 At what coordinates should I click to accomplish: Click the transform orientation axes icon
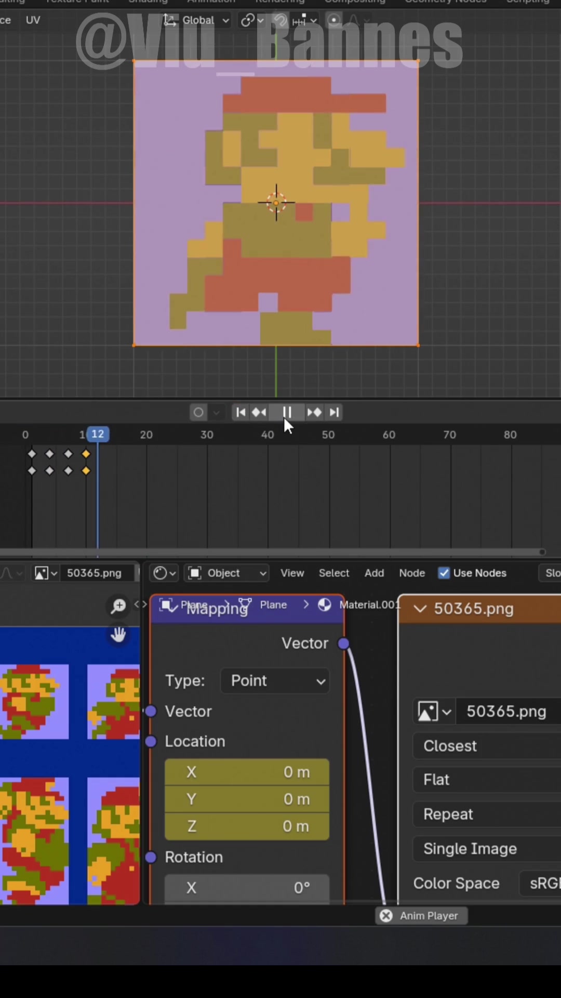(169, 20)
